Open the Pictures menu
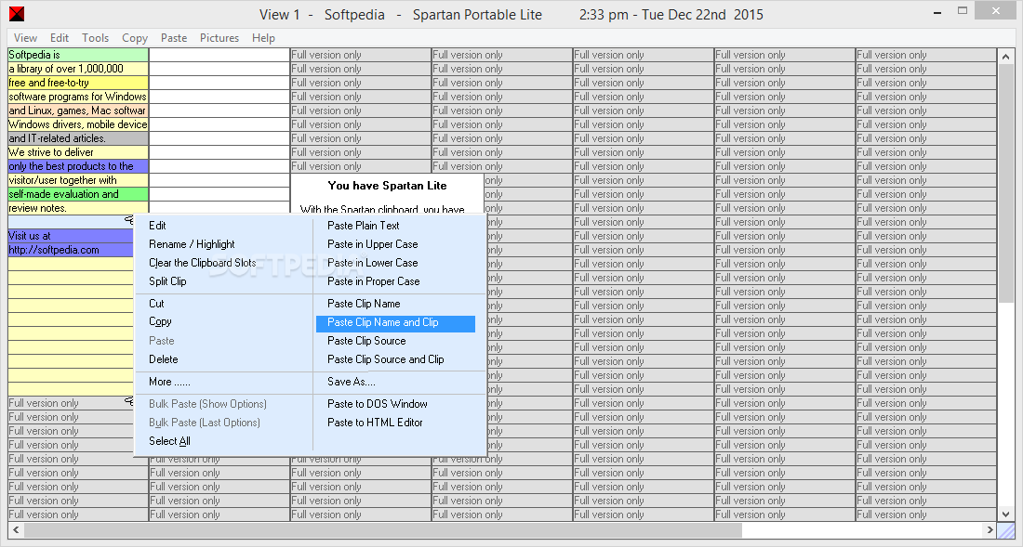The width and height of the screenshot is (1023, 547). click(x=219, y=38)
